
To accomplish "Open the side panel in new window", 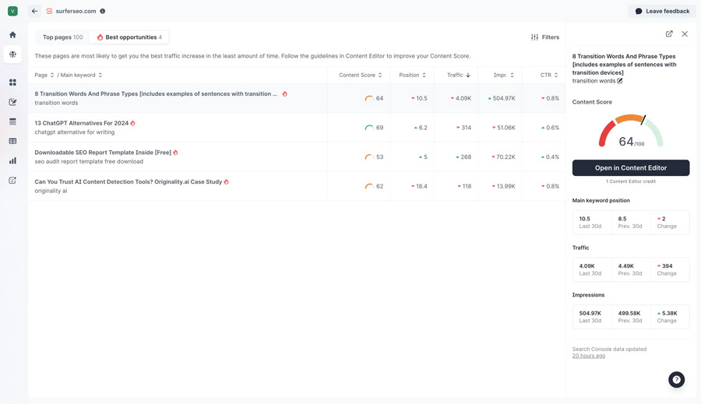I will point(669,34).
